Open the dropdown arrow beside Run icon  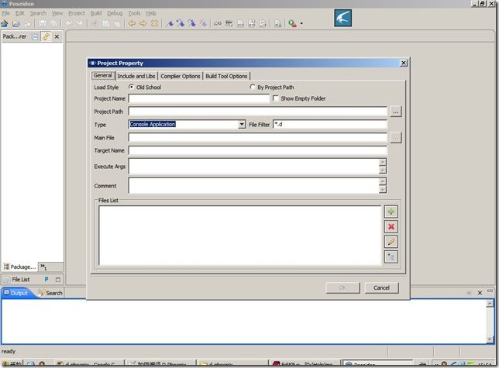point(301,23)
